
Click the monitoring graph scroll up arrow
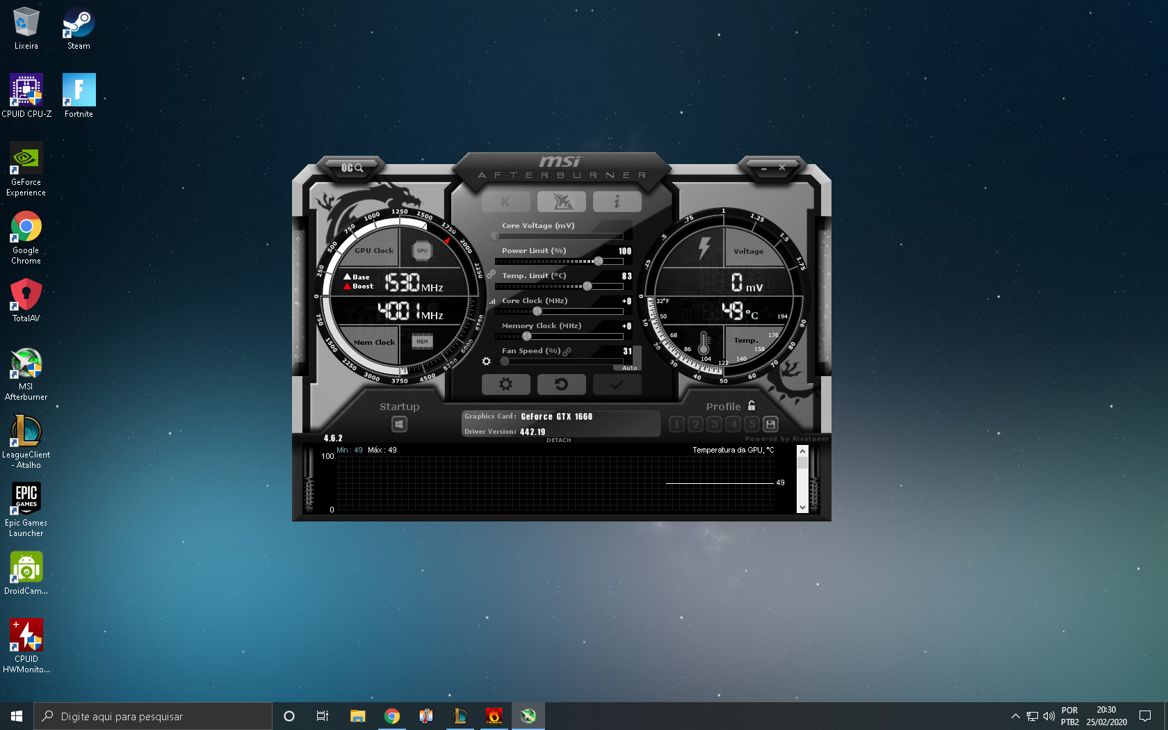(x=802, y=451)
